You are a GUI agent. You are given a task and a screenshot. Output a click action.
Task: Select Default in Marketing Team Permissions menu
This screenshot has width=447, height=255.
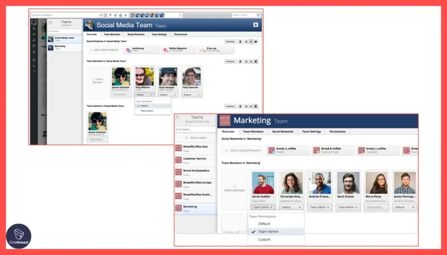[276, 224]
